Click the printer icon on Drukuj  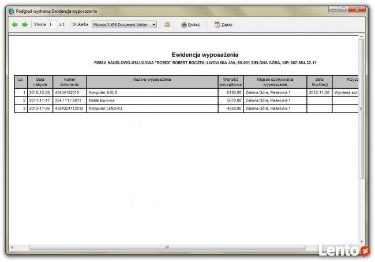(184, 25)
